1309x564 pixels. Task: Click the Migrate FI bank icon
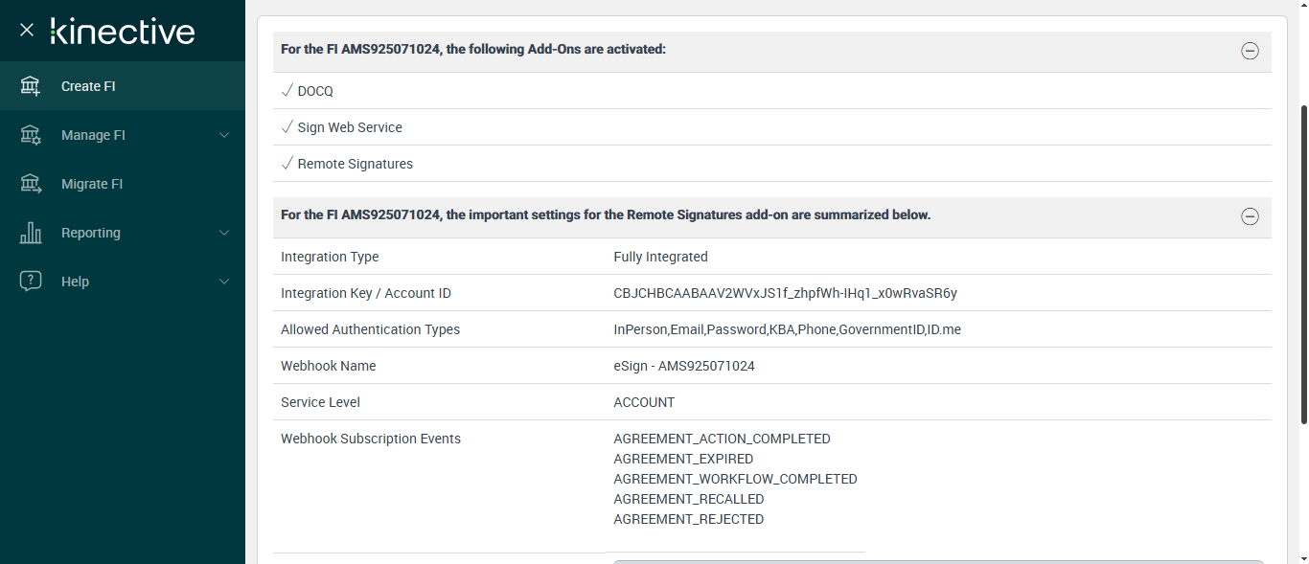click(x=31, y=184)
